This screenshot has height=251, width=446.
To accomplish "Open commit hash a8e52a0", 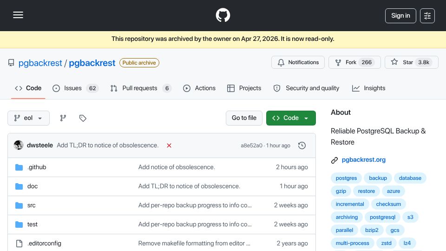I will [251, 145].
